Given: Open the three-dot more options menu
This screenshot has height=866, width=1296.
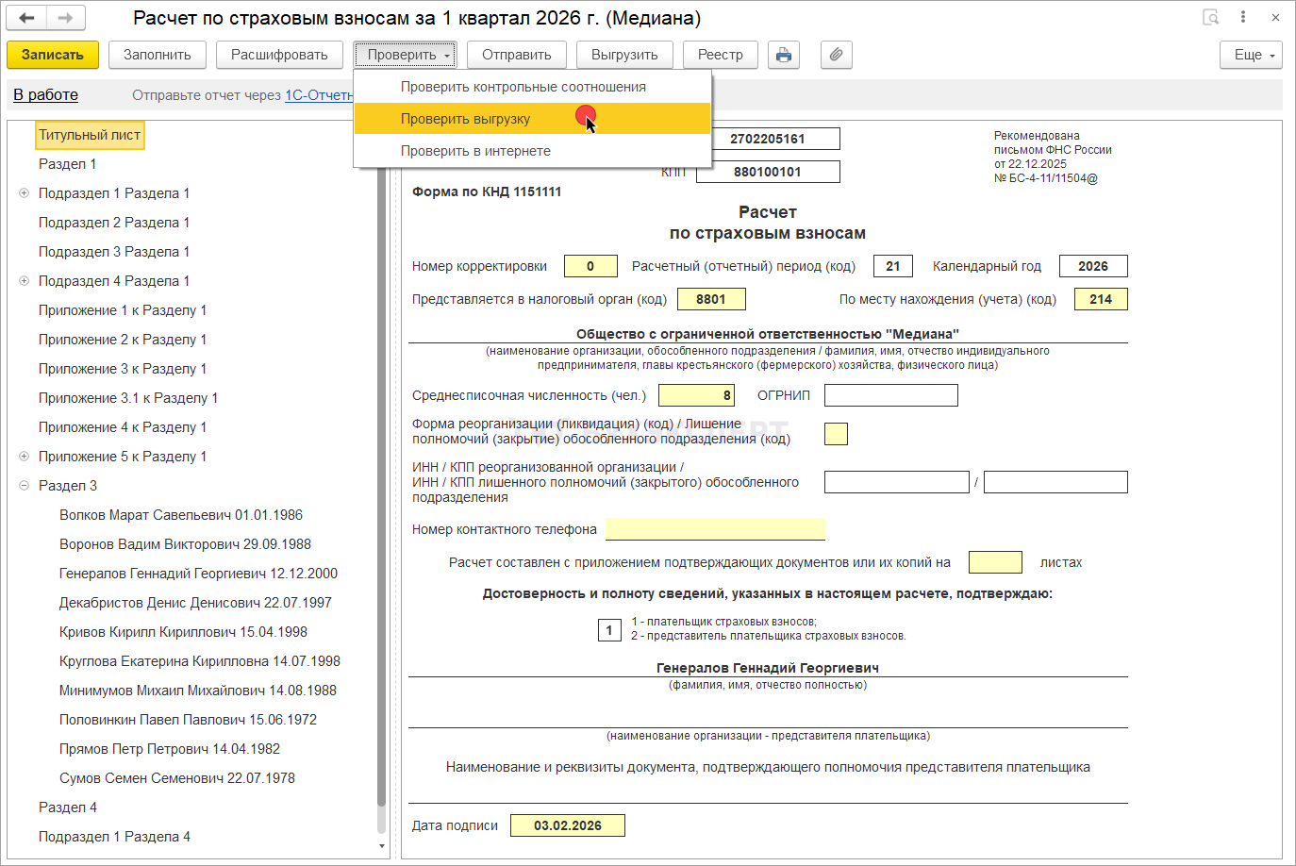Looking at the screenshot, I should pyautogui.click(x=1243, y=18).
